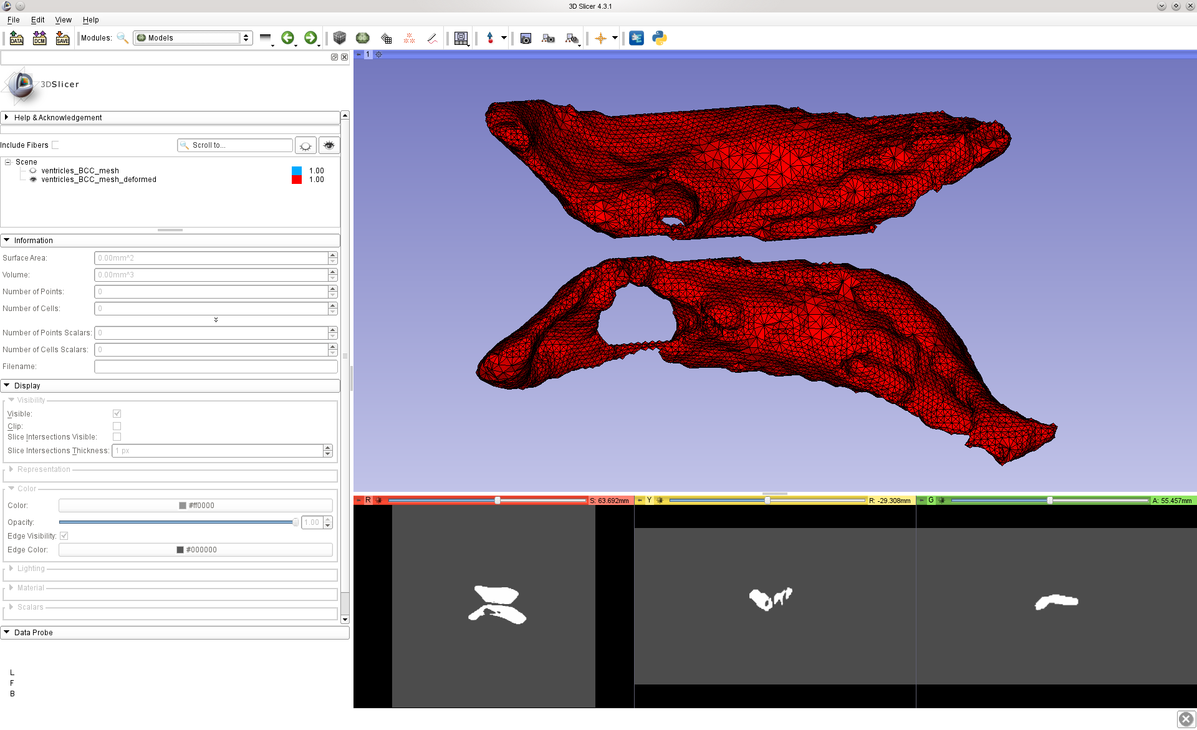Click the SAVE scene icon

(62, 38)
